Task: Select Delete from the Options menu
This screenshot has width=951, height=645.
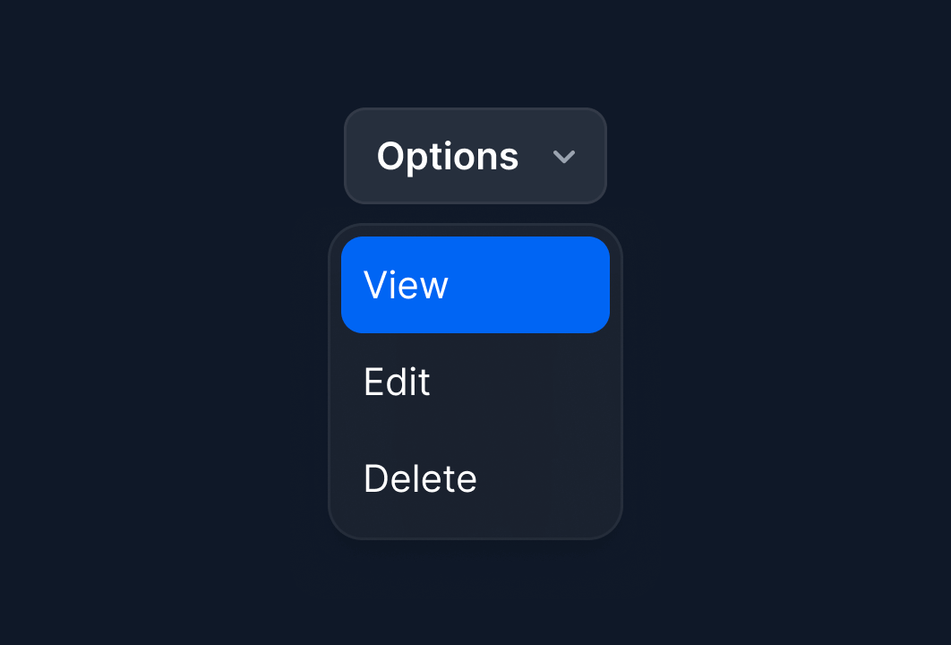Action: 475,478
